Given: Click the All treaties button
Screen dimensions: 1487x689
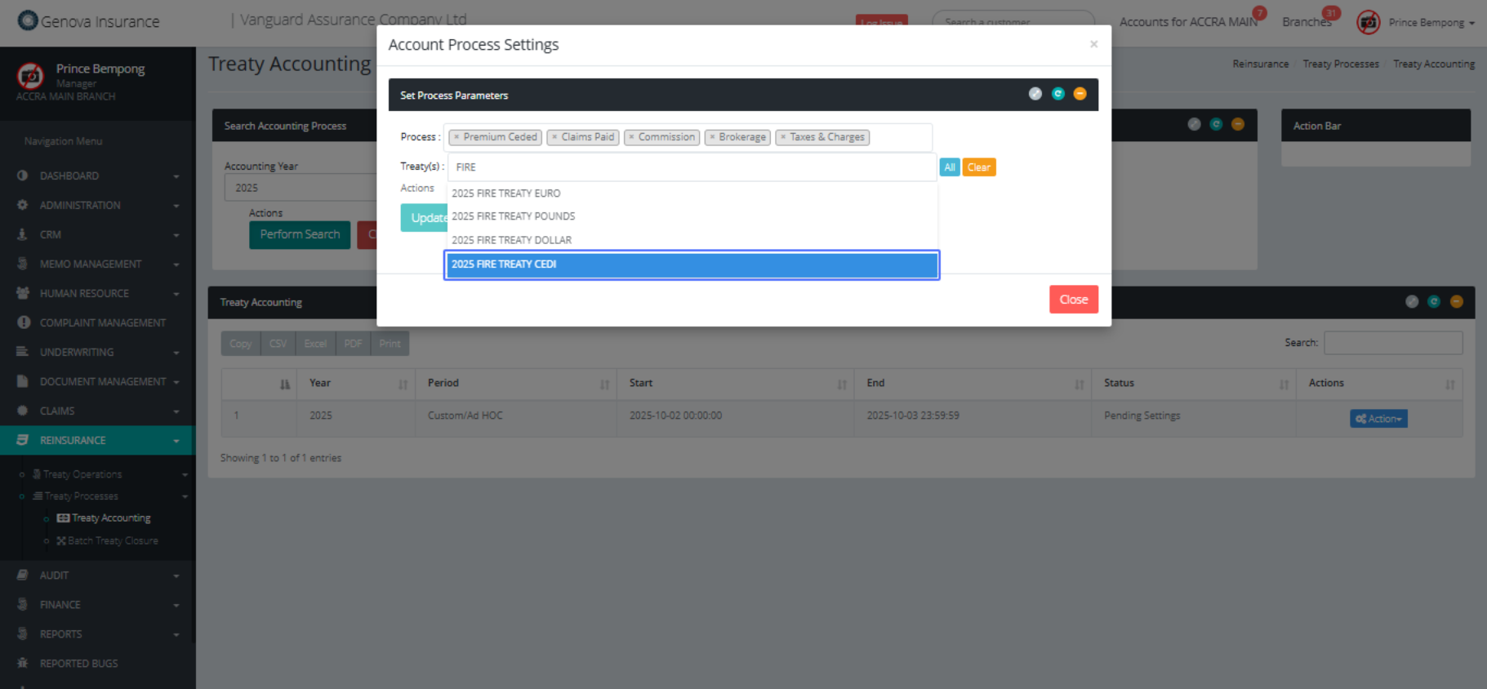Looking at the screenshot, I should click(x=949, y=167).
